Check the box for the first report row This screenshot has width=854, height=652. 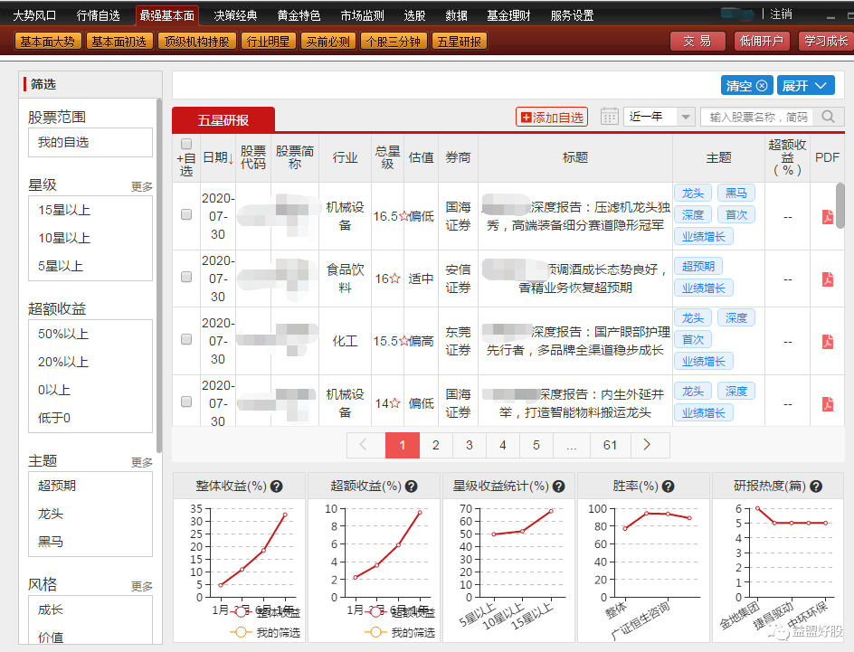[186, 215]
